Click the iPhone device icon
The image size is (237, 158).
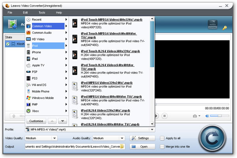click(x=28, y=52)
